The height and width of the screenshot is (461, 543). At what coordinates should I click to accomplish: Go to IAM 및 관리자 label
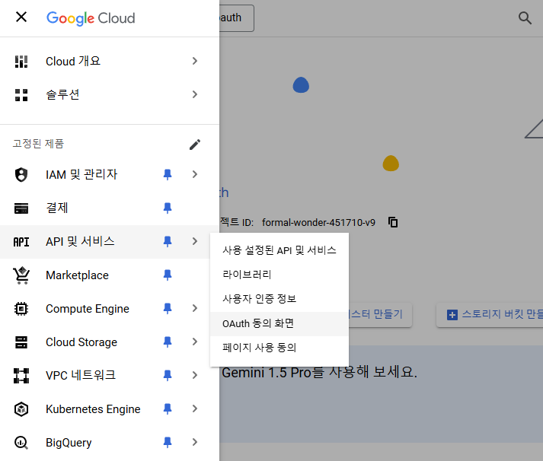tap(81, 174)
